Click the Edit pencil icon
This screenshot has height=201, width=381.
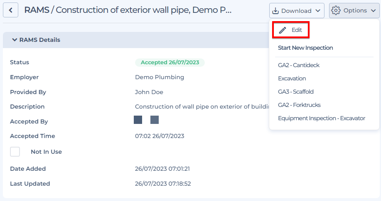tap(283, 30)
